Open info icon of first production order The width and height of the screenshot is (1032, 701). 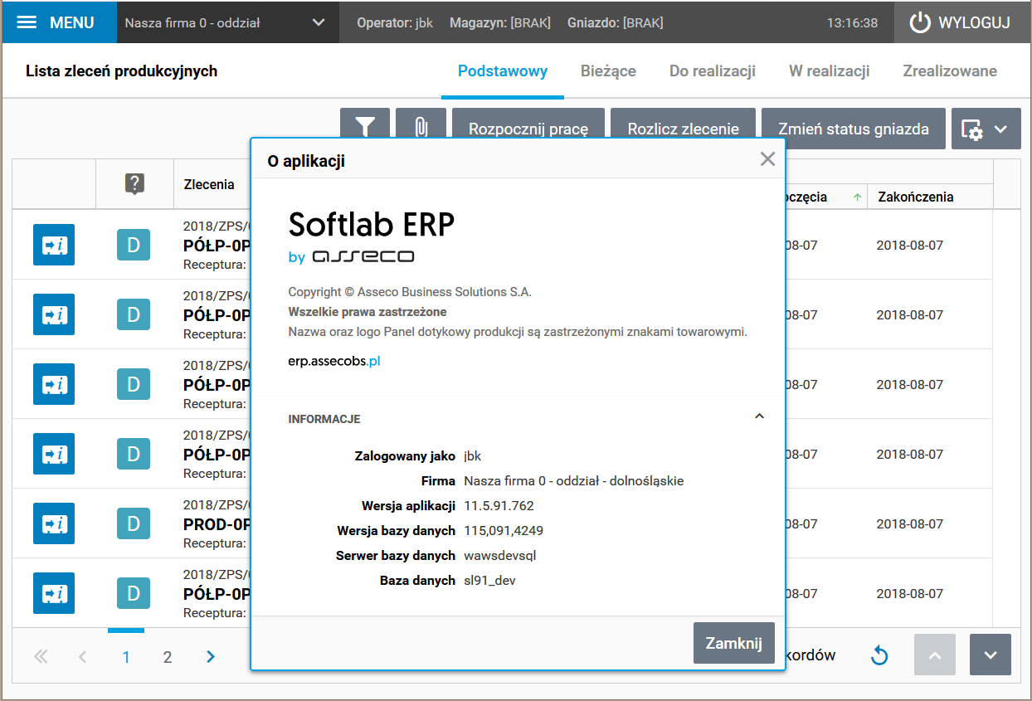click(x=54, y=245)
